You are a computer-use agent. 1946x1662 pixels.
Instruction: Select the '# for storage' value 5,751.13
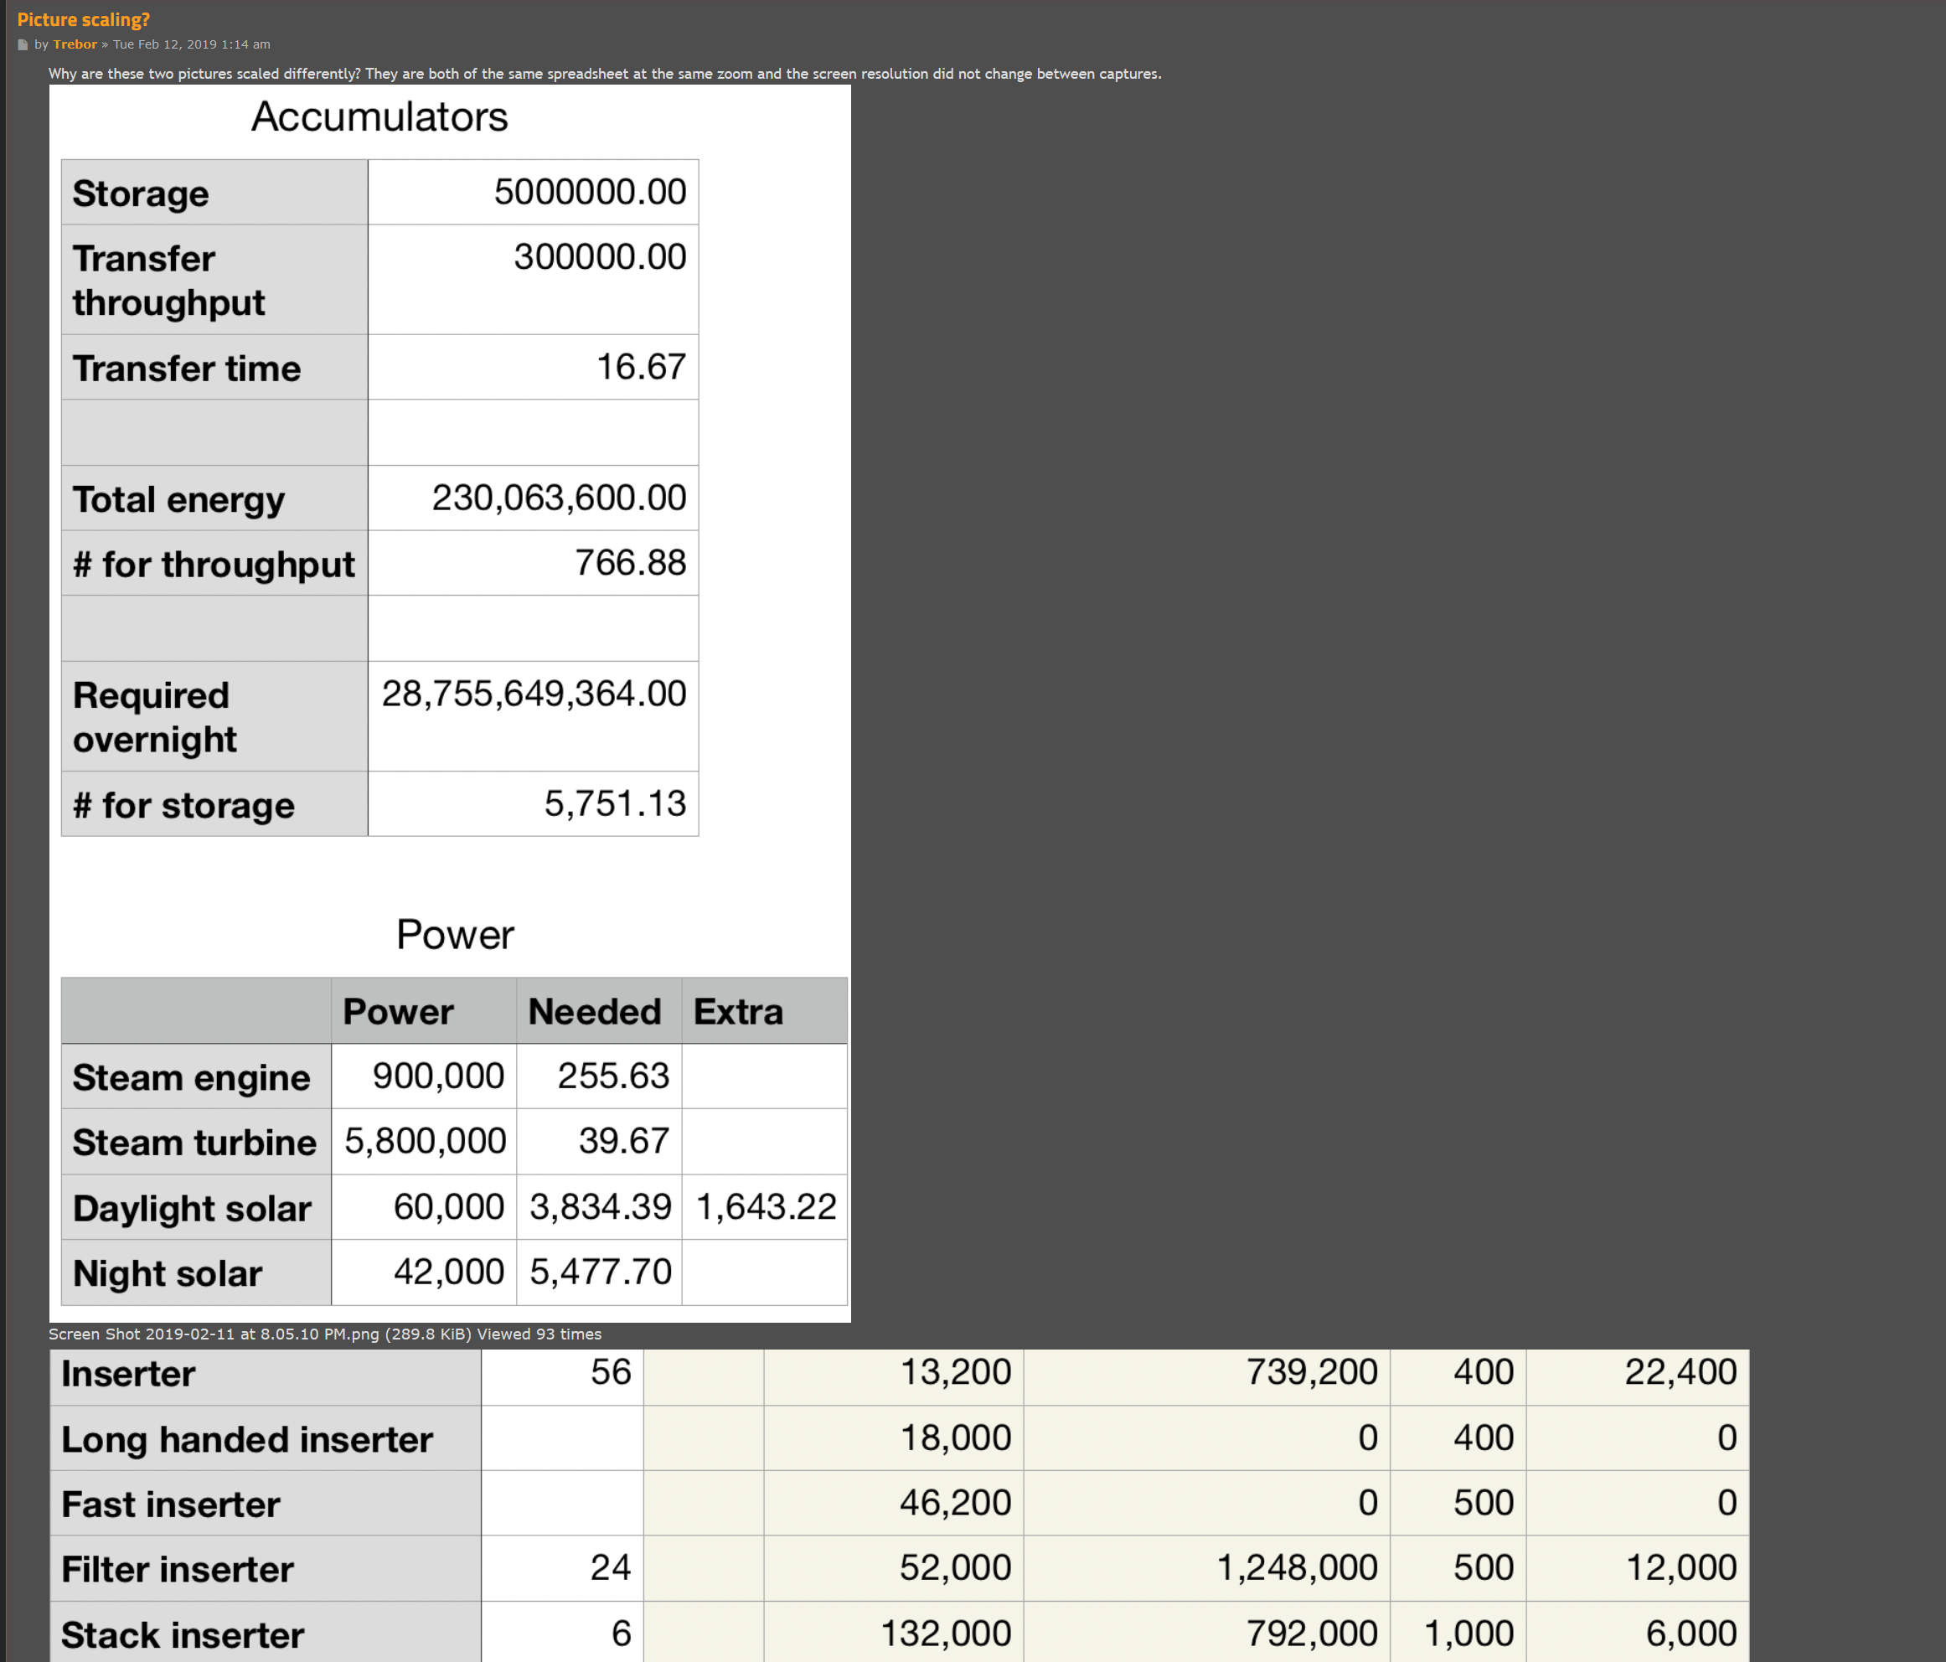[615, 803]
